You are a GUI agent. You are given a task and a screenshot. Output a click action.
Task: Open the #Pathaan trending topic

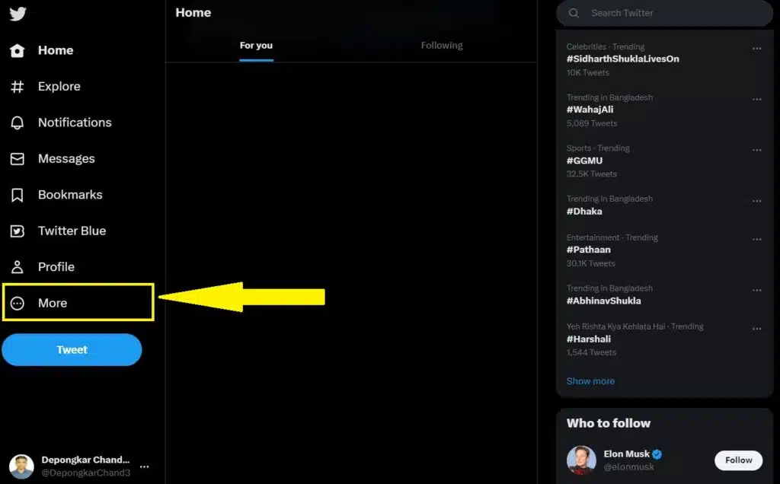coord(589,250)
